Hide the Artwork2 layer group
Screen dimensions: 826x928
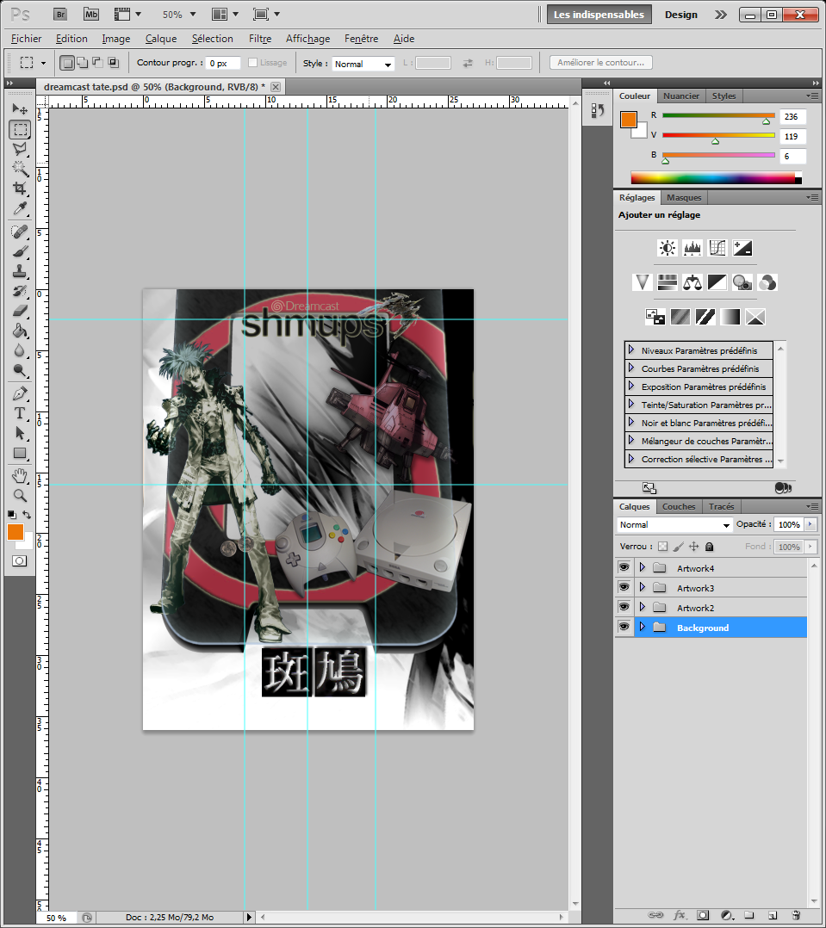(x=624, y=608)
